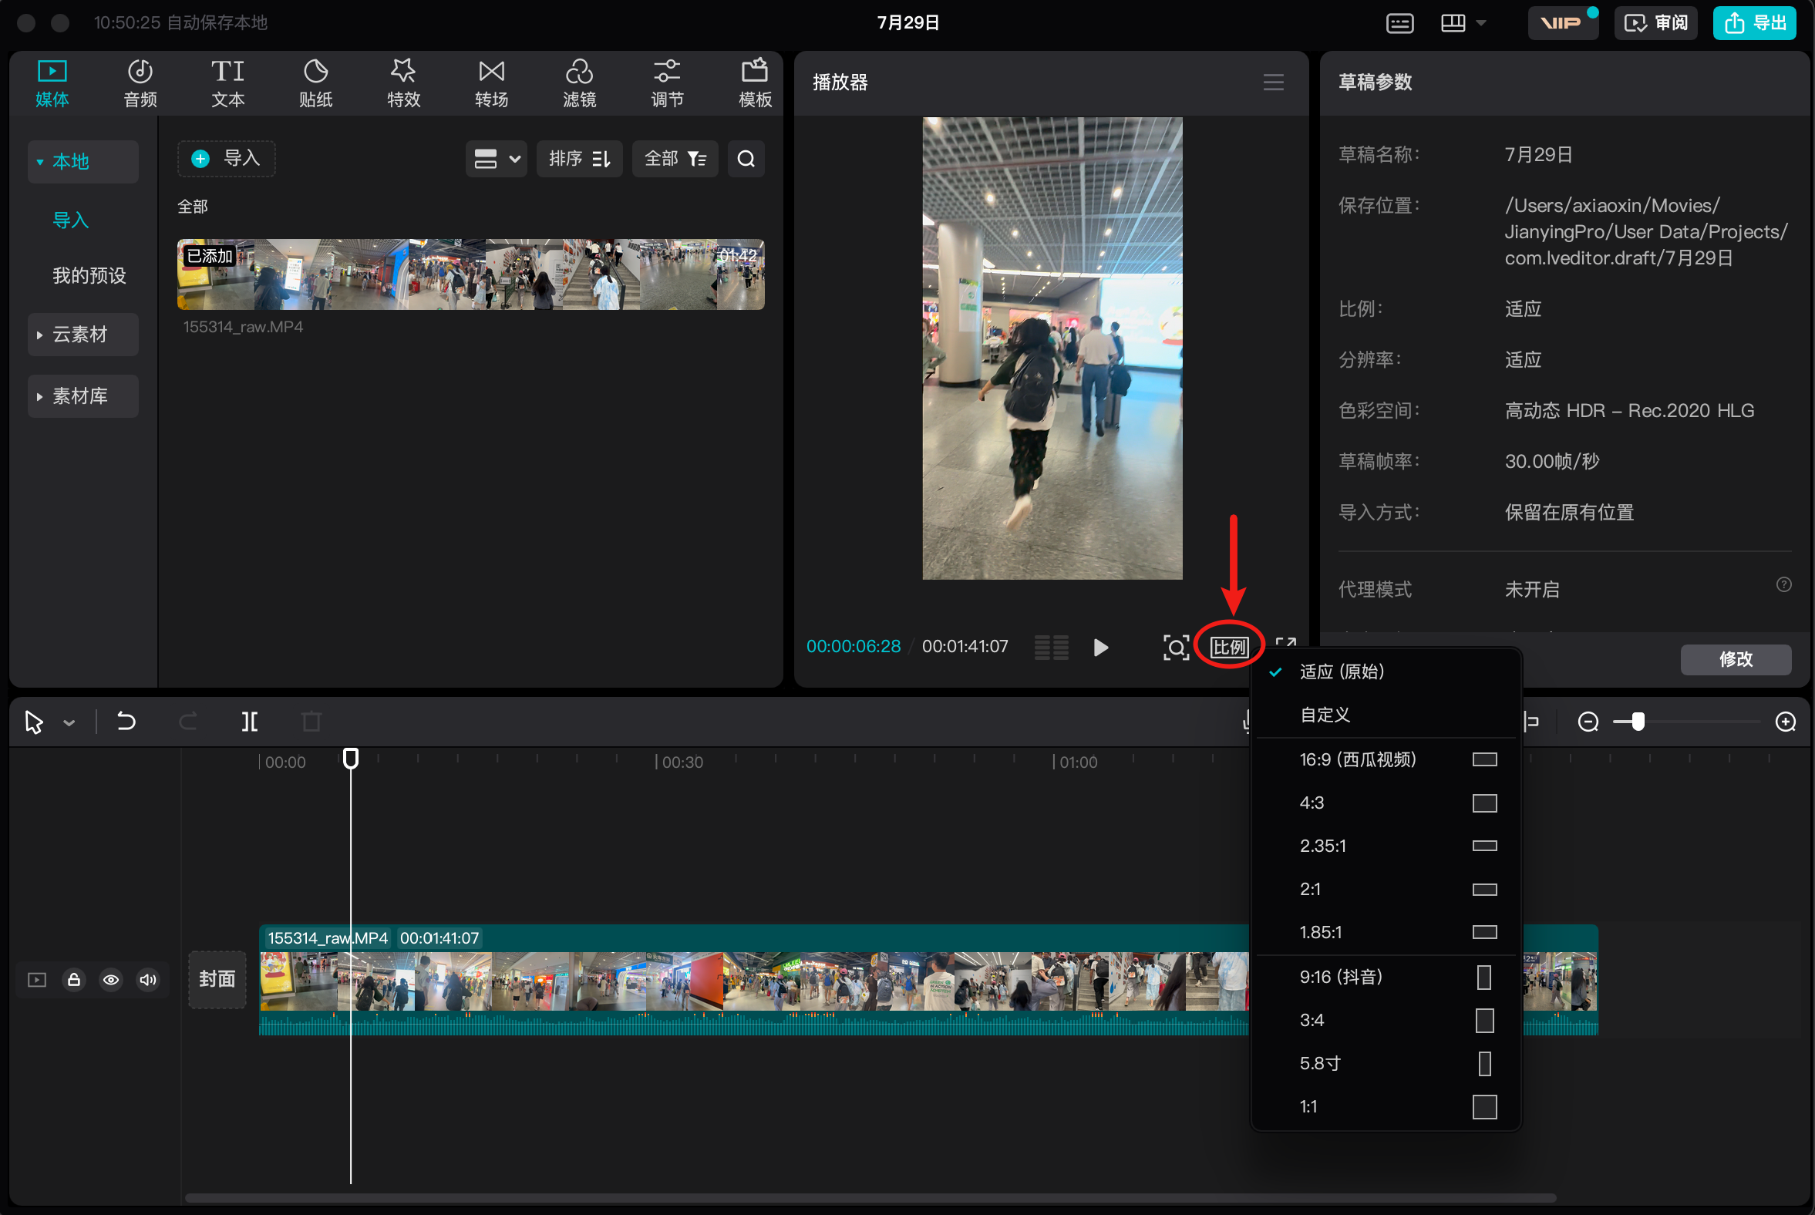Select 我的预设 my presets
The width and height of the screenshot is (1815, 1215).
click(89, 276)
